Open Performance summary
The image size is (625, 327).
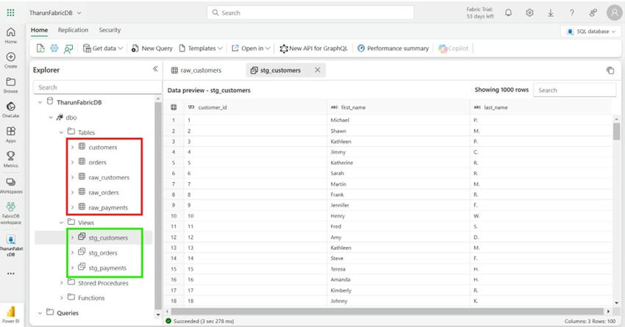point(393,48)
